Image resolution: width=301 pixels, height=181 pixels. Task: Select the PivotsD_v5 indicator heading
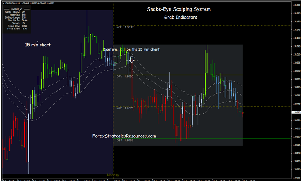16,9
